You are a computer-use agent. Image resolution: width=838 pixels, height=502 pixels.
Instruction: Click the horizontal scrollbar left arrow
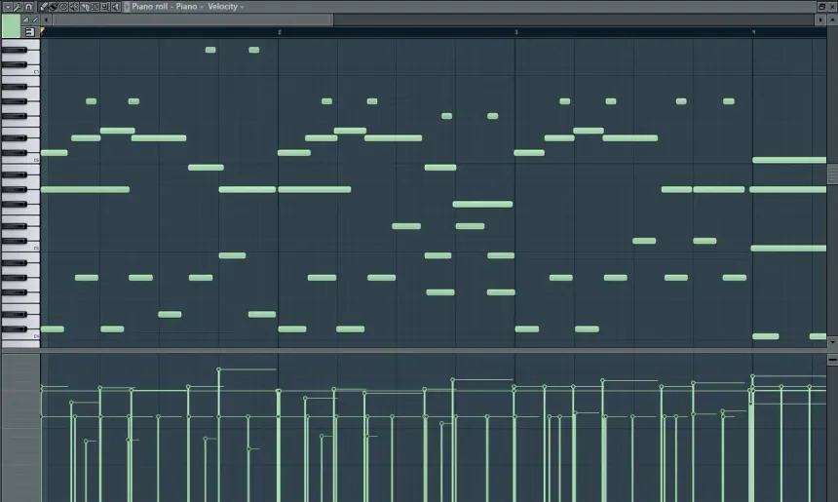click(46, 19)
